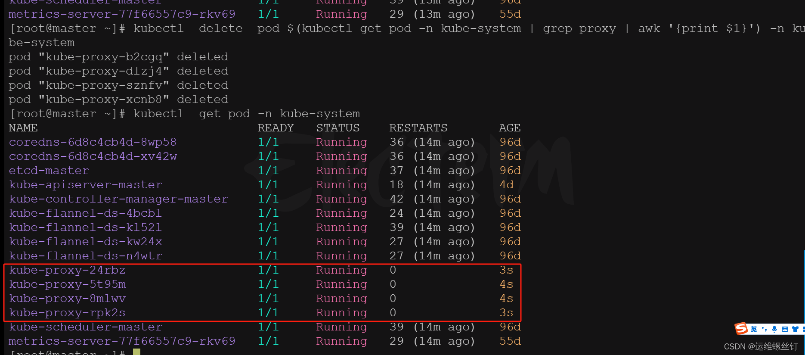Click pod name kube-flannel-ds-kl52l

click(85, 227)
